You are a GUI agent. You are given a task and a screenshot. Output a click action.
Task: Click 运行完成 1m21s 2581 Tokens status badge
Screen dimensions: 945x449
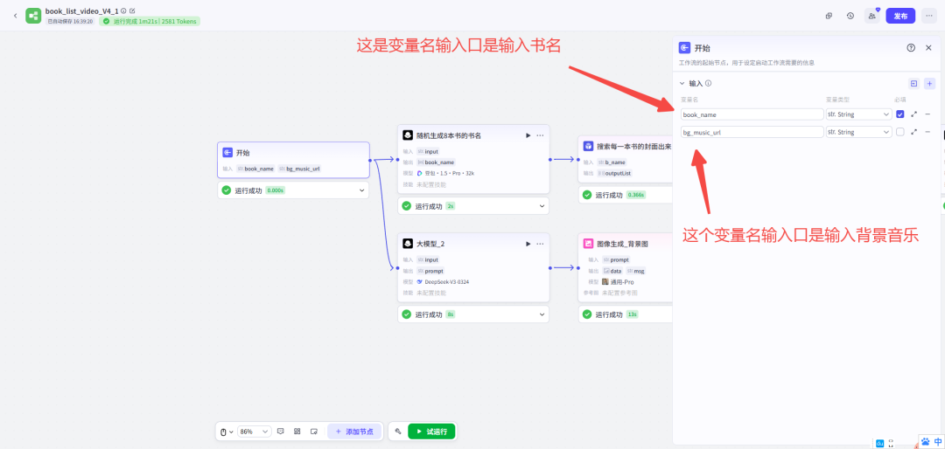coord(150,21)
